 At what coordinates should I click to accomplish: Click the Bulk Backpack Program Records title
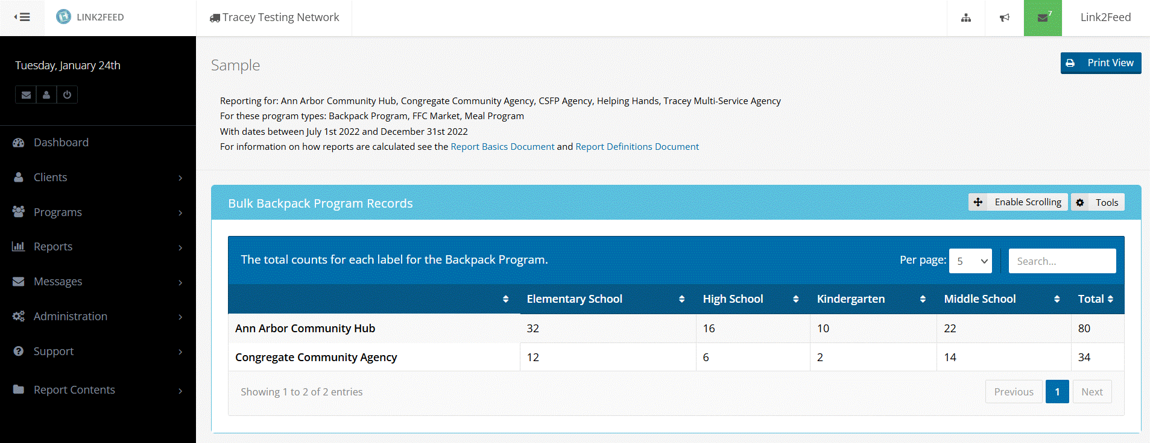coord(320,203)
